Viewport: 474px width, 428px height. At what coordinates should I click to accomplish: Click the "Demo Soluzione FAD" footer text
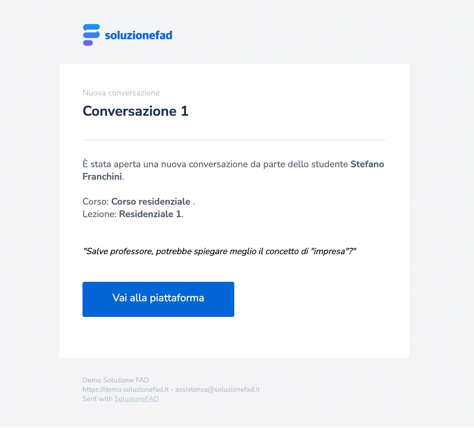pos(116,380)
